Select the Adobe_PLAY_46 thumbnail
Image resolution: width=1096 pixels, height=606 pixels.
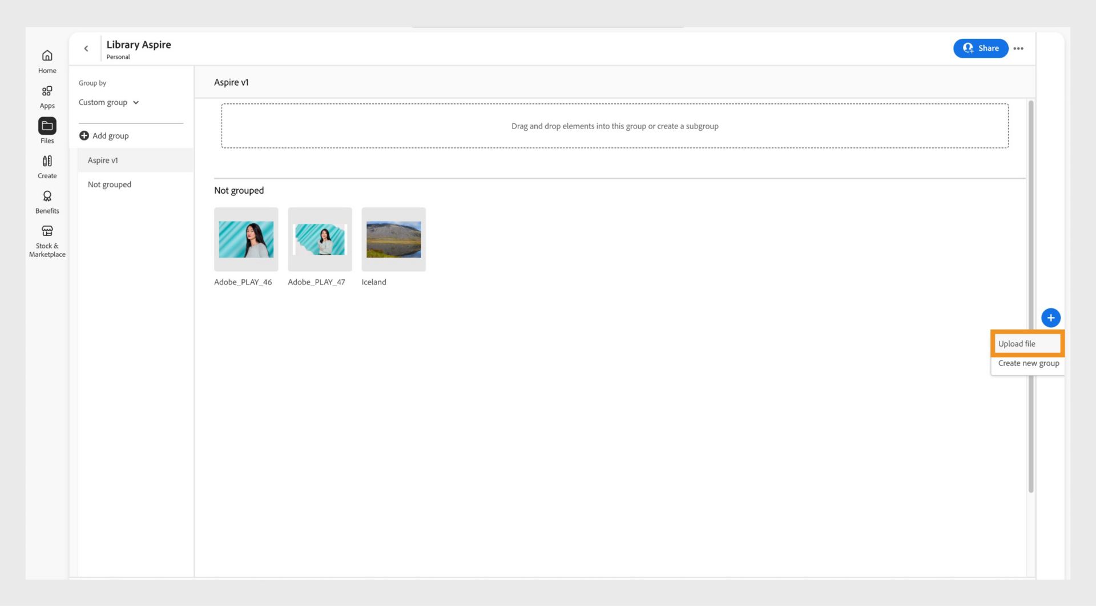pos(245,239)
